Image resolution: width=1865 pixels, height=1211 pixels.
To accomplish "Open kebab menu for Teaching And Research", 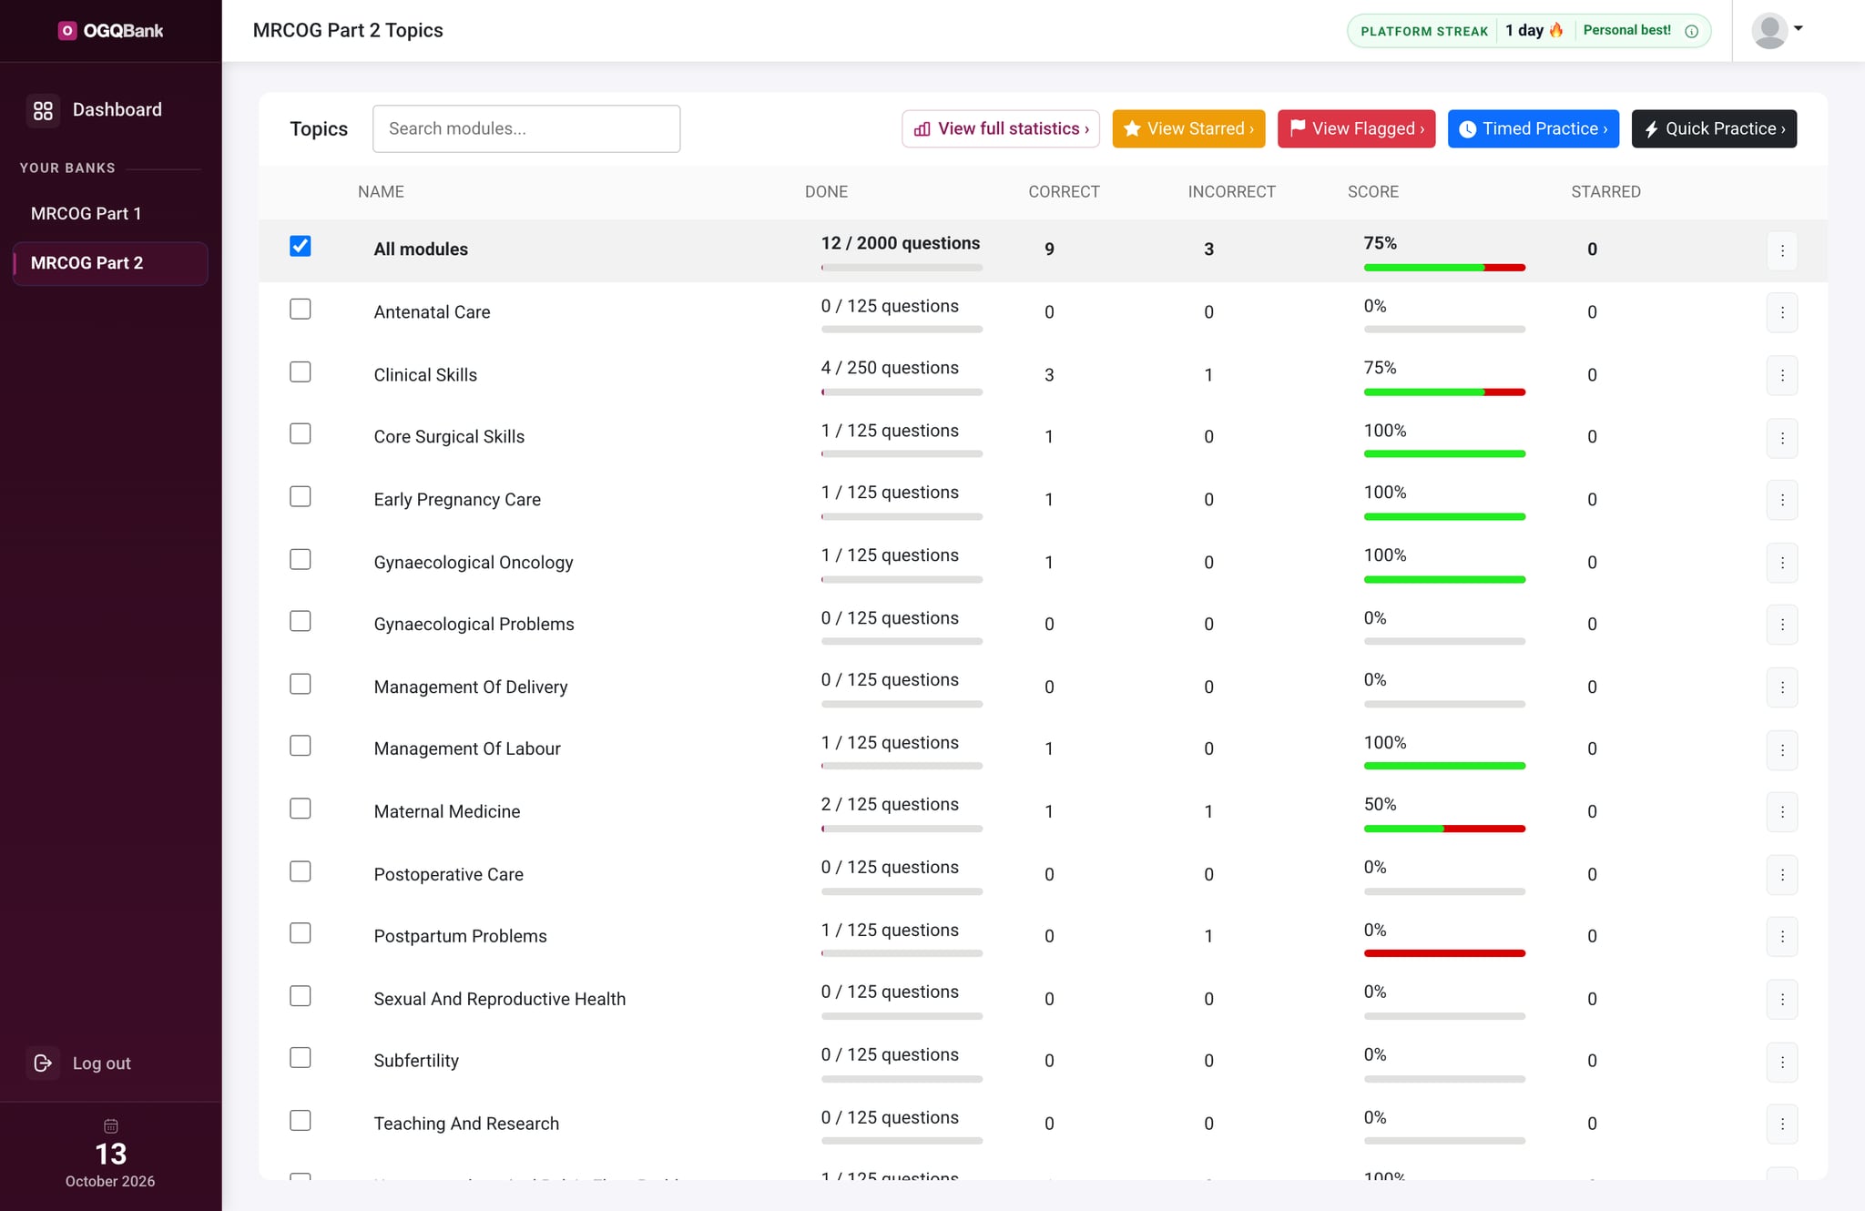I will (x=1782, y=1124).
